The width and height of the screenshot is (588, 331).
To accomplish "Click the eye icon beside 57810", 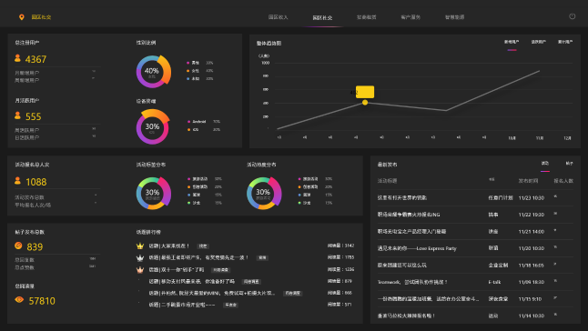I will (19, 299).
